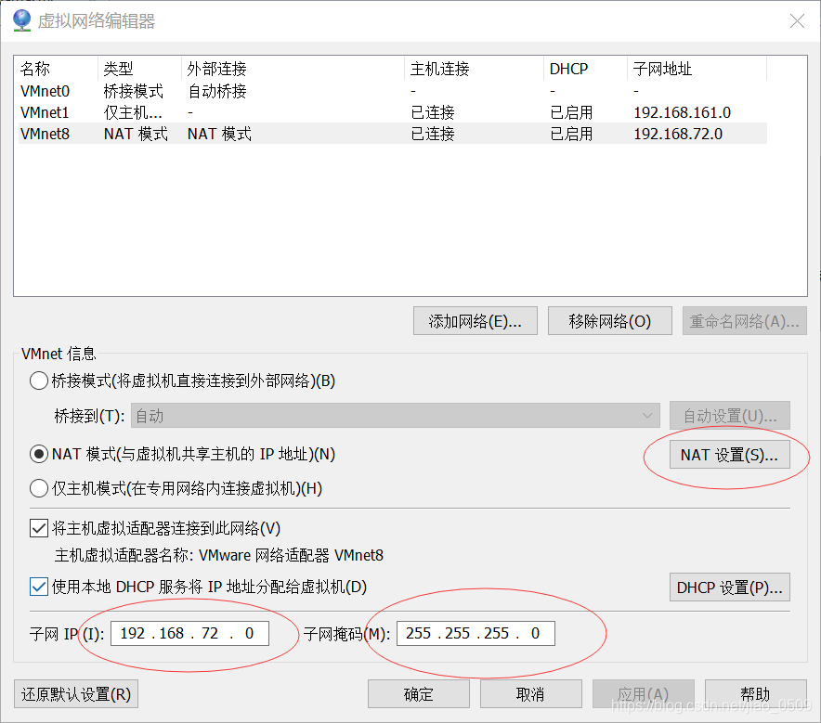The image size is (821, 723).
Task: Click the 子网地址 column header
Action: click(x=697, y=69)
